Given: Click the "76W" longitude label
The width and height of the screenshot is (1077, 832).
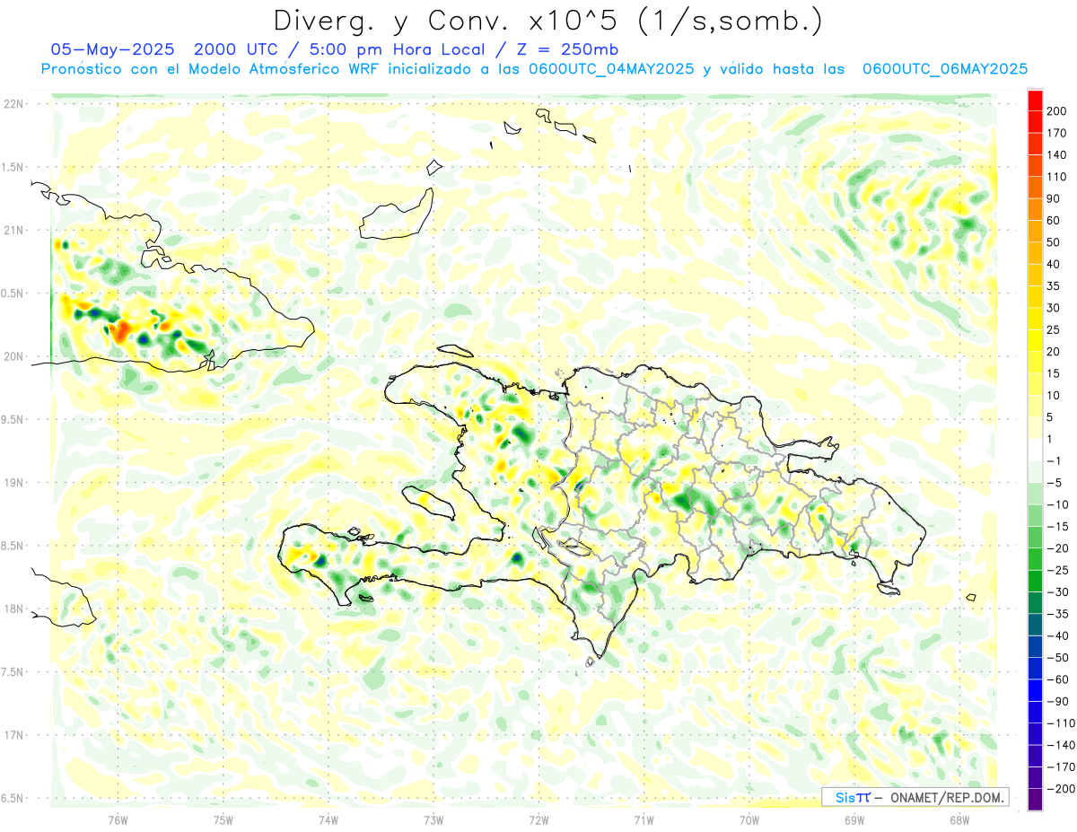Looking at the screenshot, I should [118, 820].
